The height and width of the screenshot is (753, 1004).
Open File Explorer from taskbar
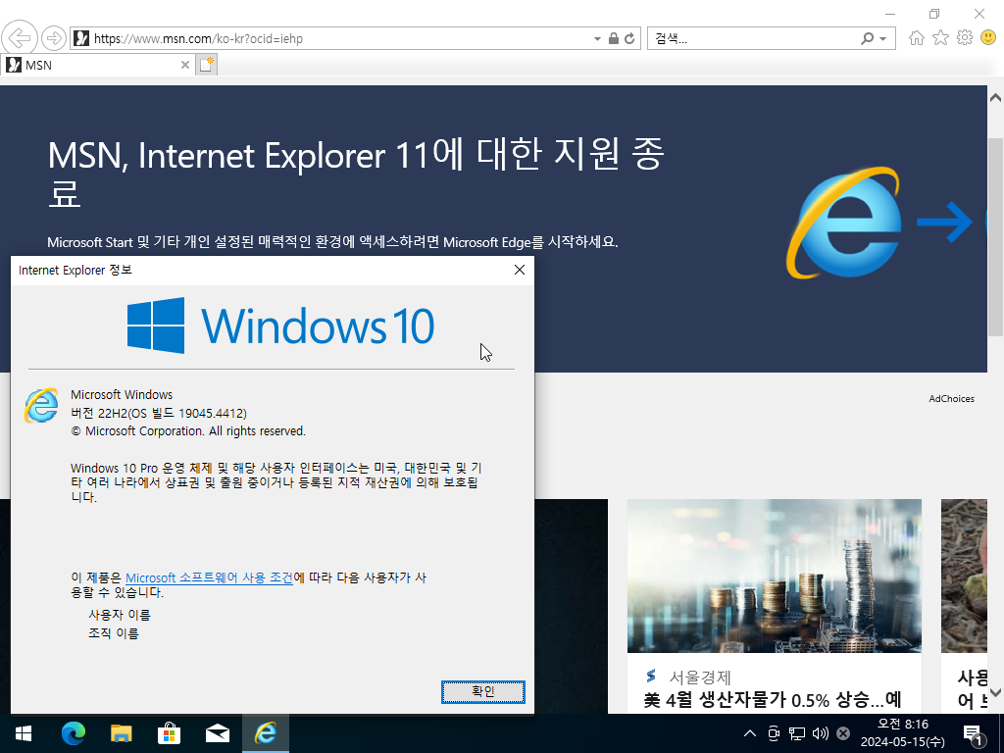(121, 733)
